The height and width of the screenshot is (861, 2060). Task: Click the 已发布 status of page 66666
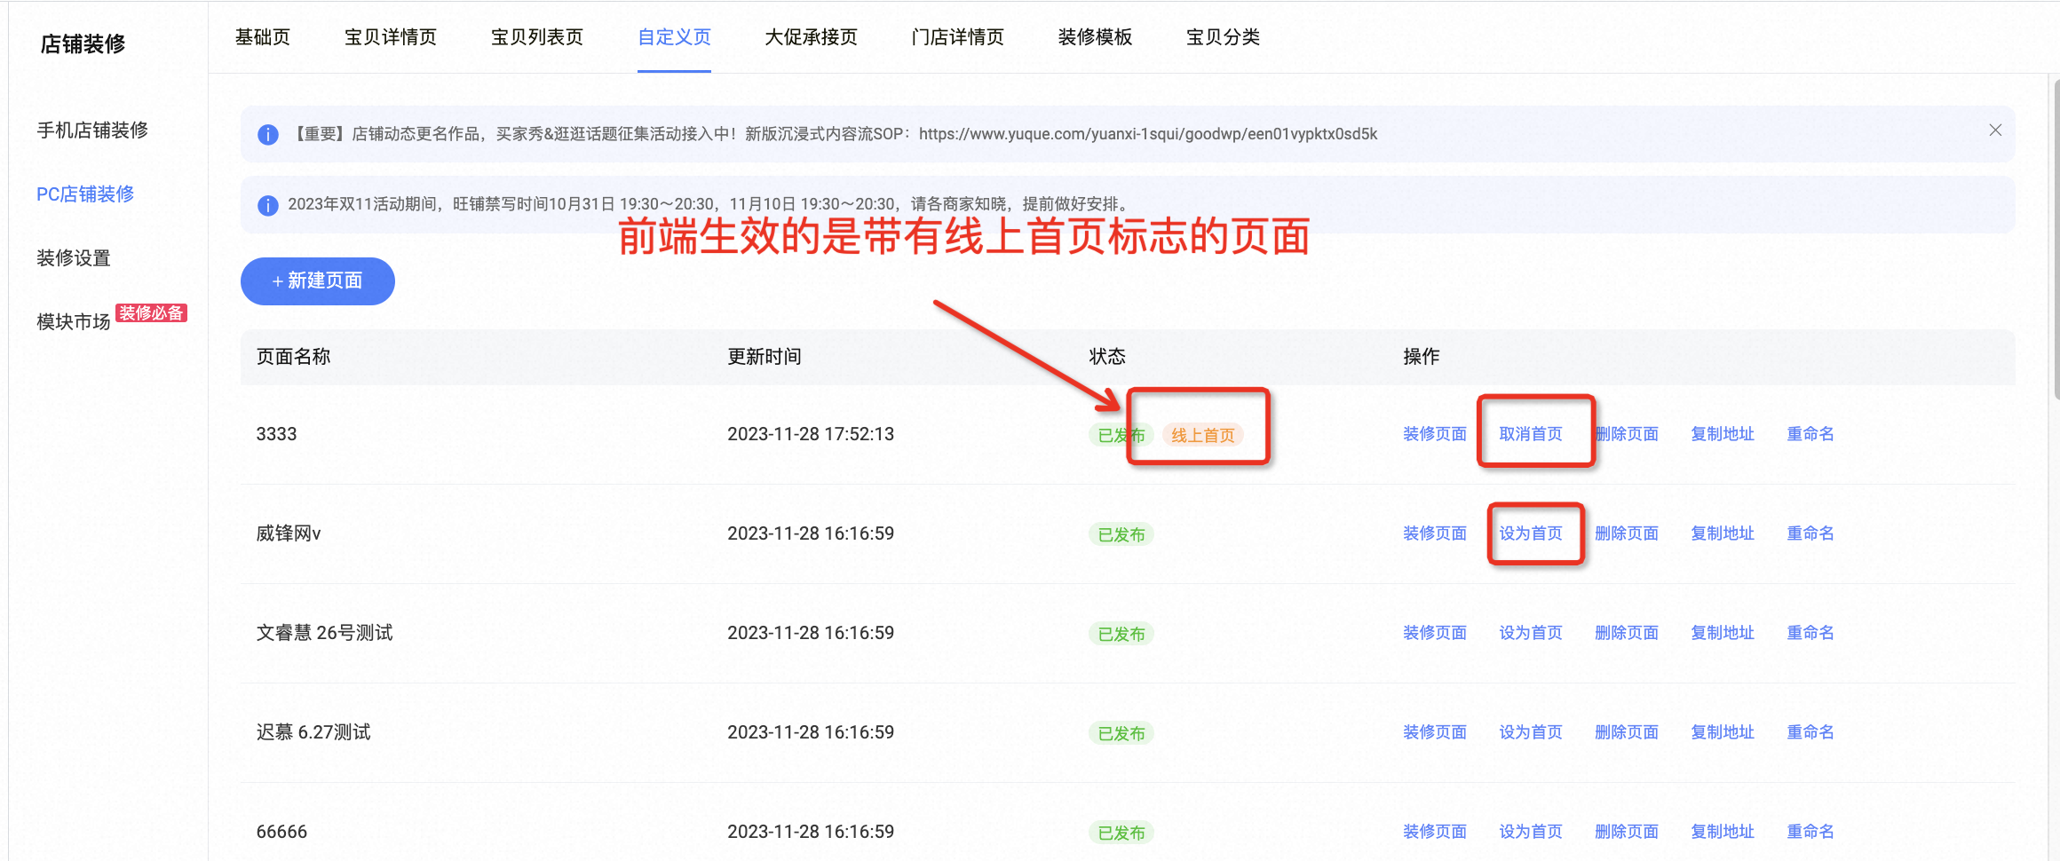point(1121,833)
